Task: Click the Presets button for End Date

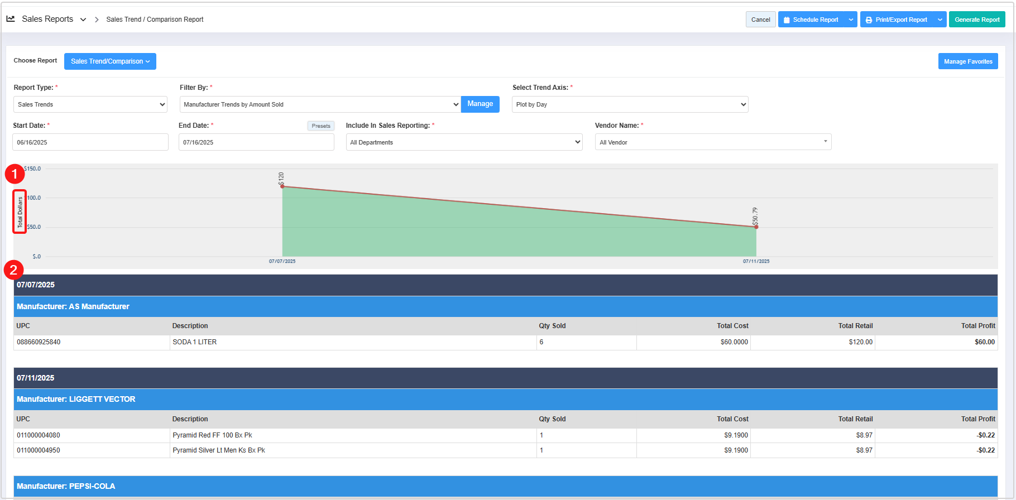Action: click(x=321, y=126)
